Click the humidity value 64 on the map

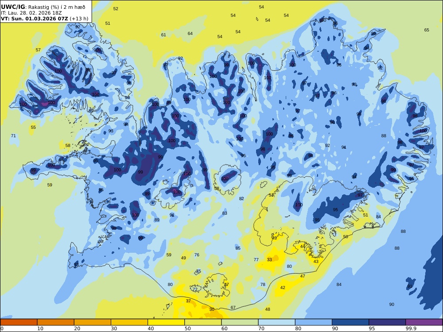tap(190, 34)
